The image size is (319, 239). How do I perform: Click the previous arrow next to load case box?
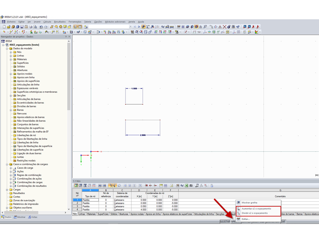135,27
